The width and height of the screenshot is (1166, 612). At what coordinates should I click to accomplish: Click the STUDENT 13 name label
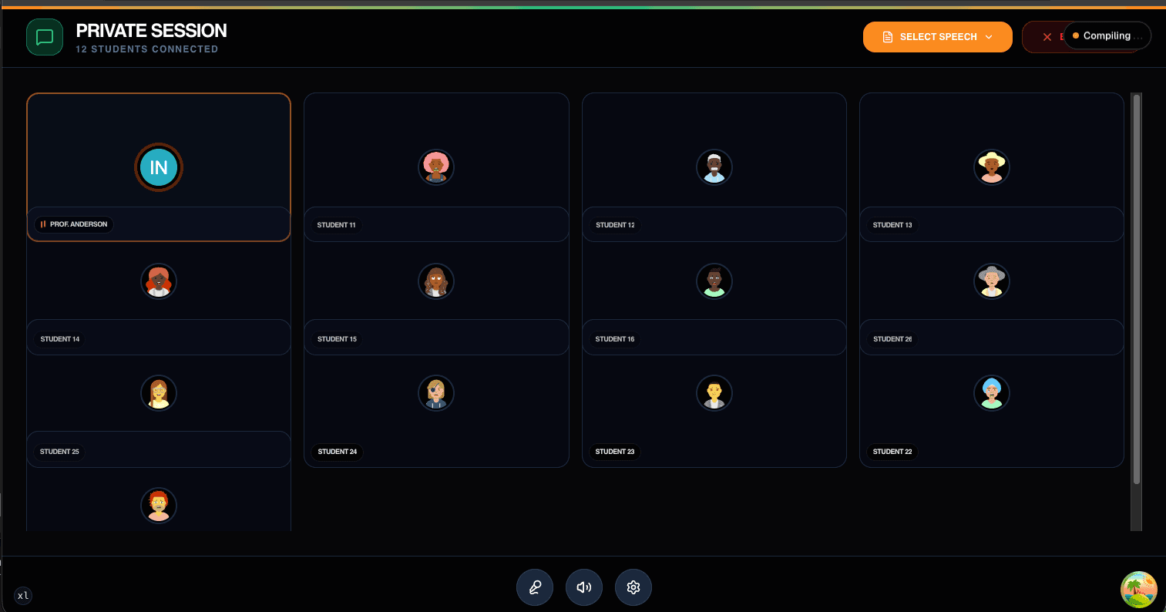892,225
